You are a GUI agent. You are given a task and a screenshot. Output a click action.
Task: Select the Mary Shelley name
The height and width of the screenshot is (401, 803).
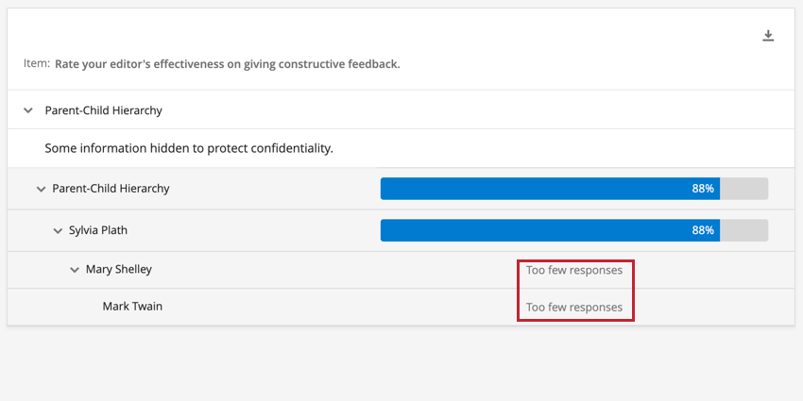pyautogui.click(x=118, y=269)
